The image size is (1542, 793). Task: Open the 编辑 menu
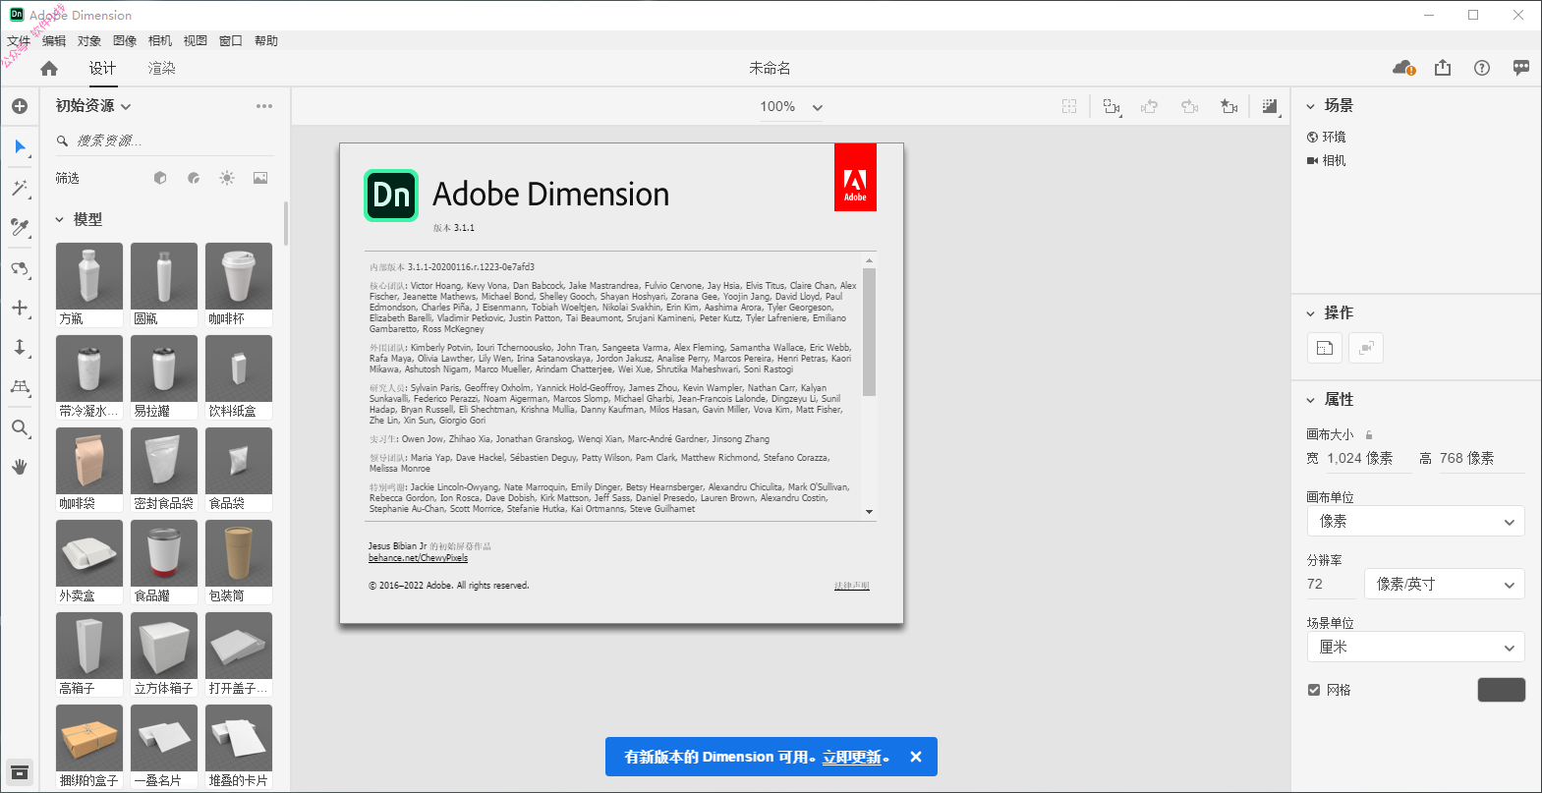point(54,40)
